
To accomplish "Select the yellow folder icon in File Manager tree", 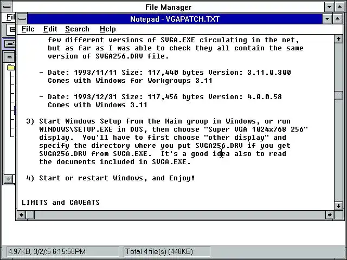I will tap(11, 67).
